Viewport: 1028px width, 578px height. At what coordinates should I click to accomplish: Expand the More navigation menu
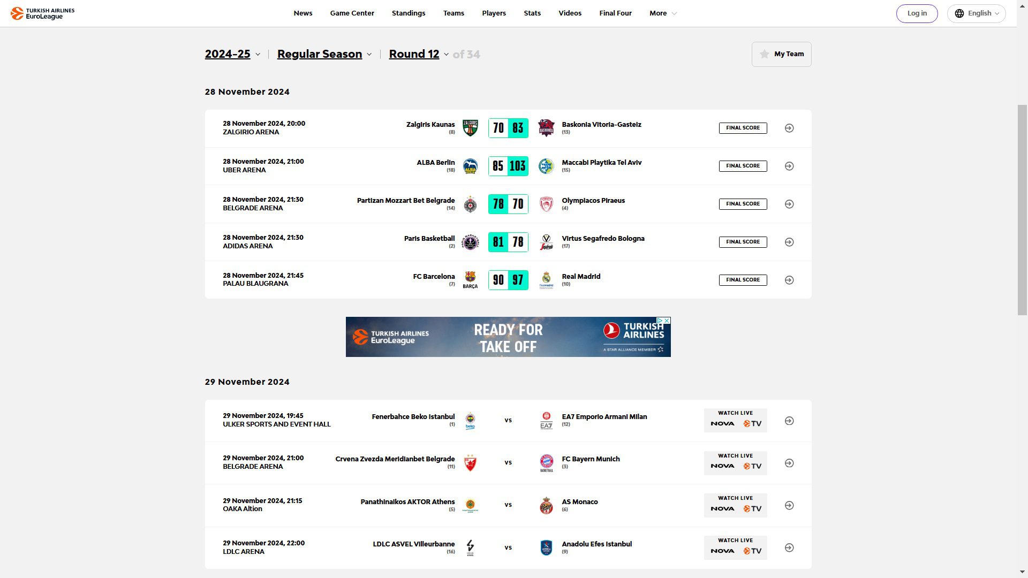[x=663, y=13]
